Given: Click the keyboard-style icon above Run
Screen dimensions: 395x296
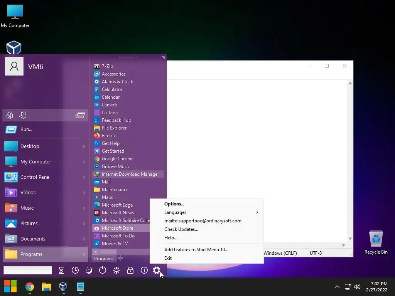Looking at the screenshot, I should click(x=80, y=115).
